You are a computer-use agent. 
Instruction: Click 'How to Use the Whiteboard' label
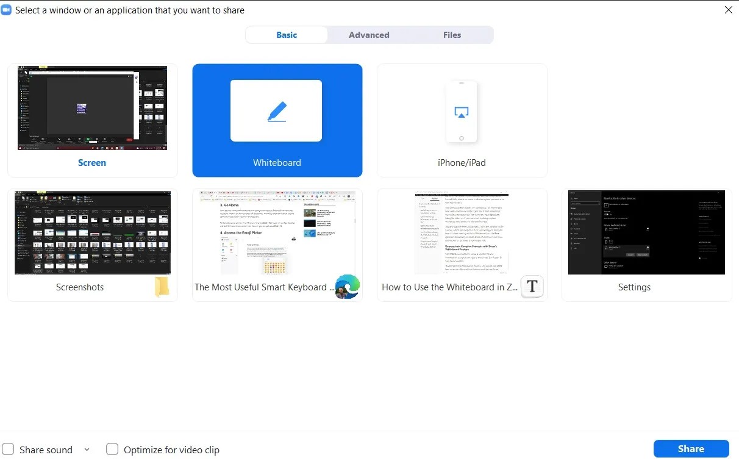[450, 287]
